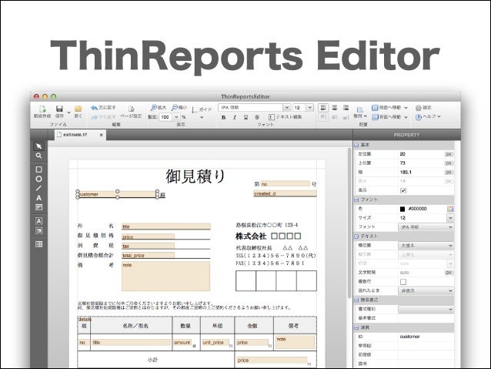Viewport: 491px width, 369px height.
Task: Select the text tool in the sidebar
Action: coord(38,198)
